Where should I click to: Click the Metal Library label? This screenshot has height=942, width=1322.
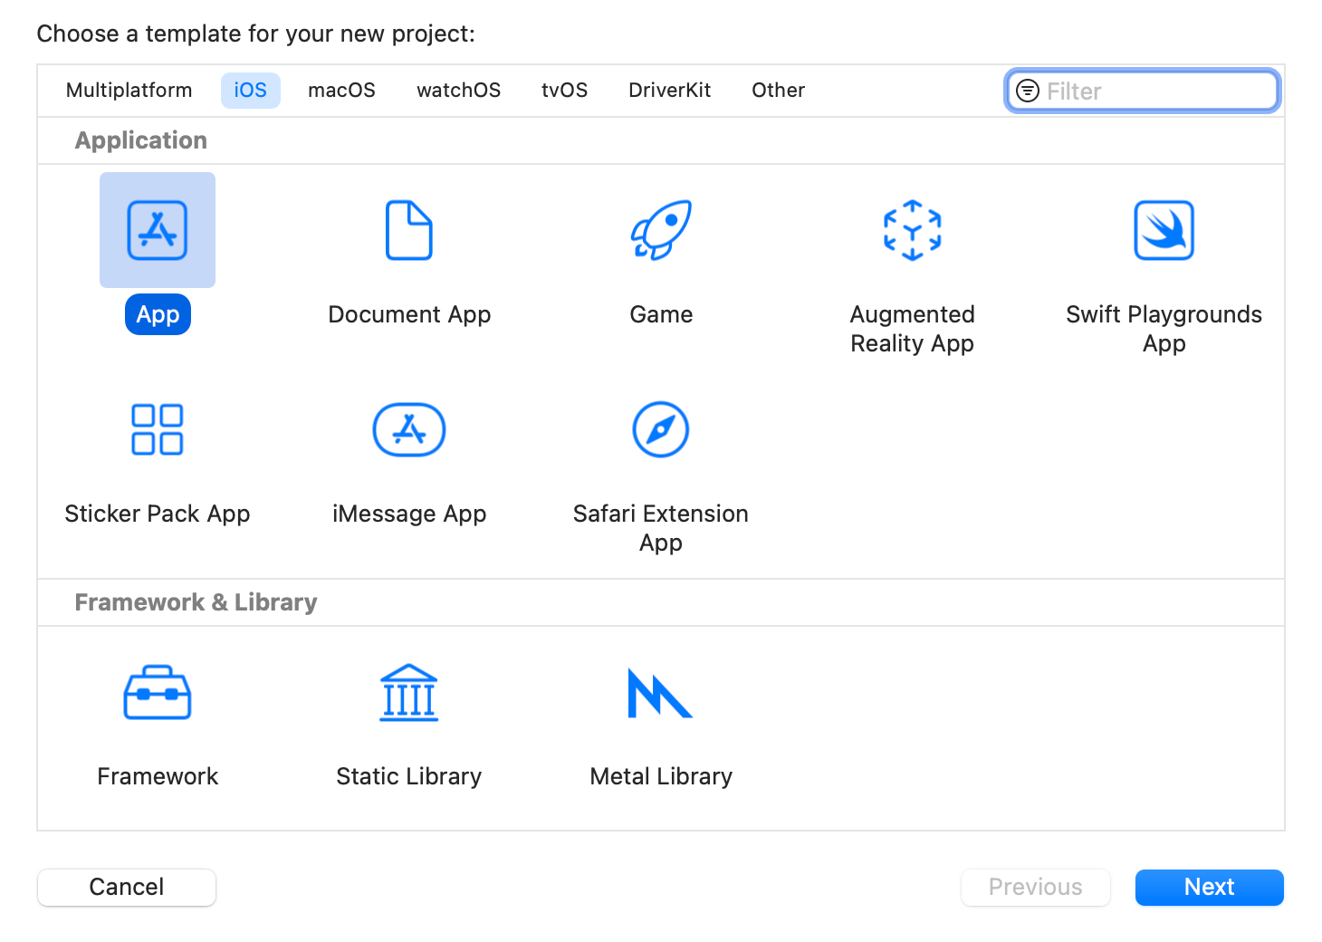click(x=661, y=776)
